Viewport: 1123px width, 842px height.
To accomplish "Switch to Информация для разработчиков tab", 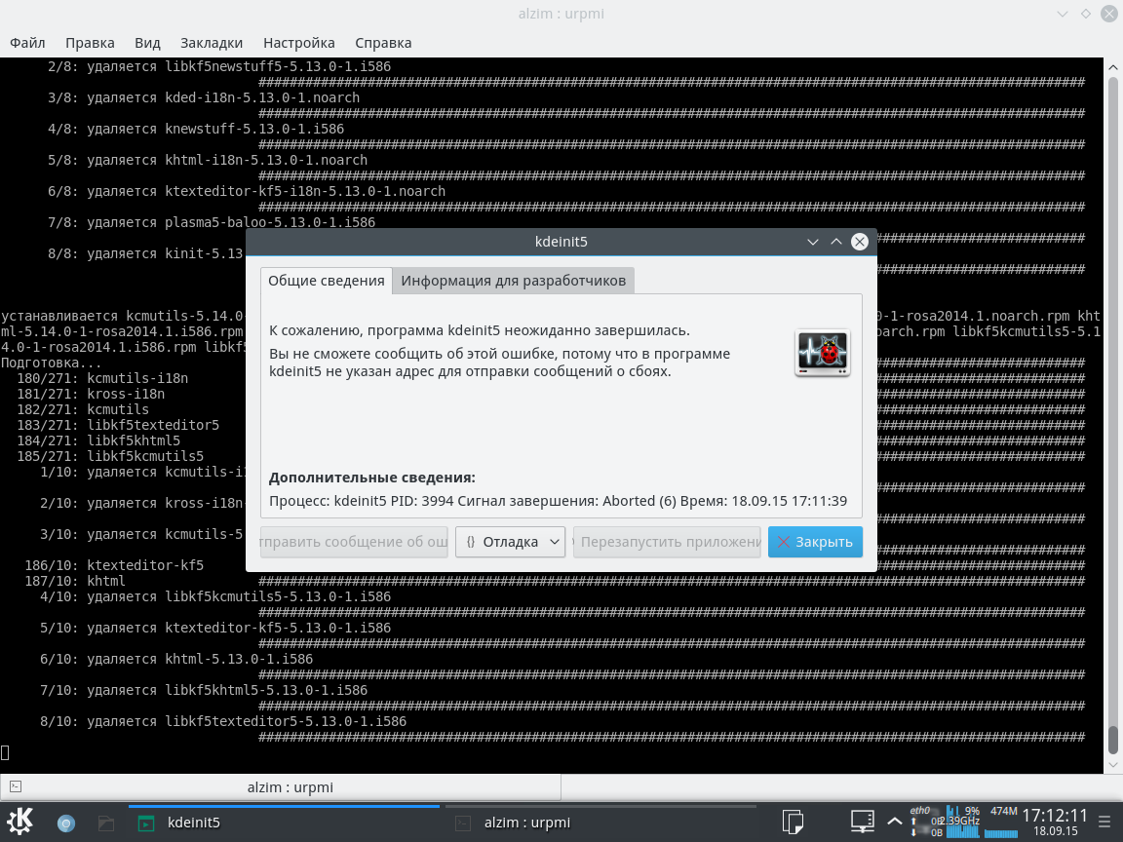I will [x=513, y=281].
